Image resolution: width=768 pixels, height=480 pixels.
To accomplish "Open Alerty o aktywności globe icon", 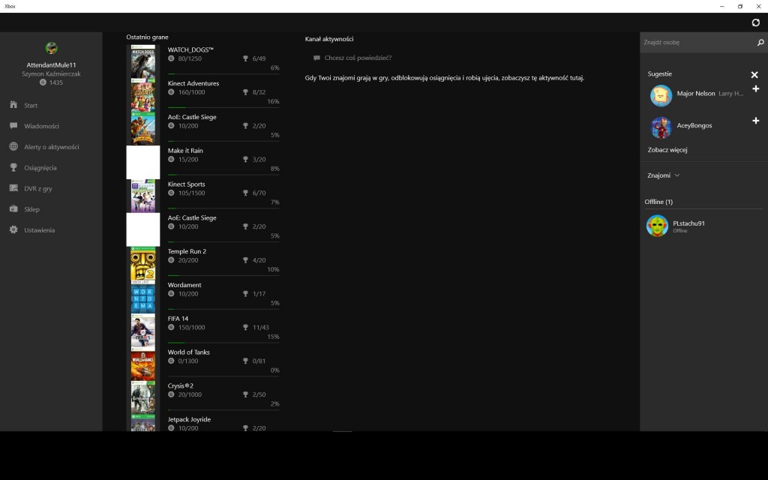I will point(13,146).
